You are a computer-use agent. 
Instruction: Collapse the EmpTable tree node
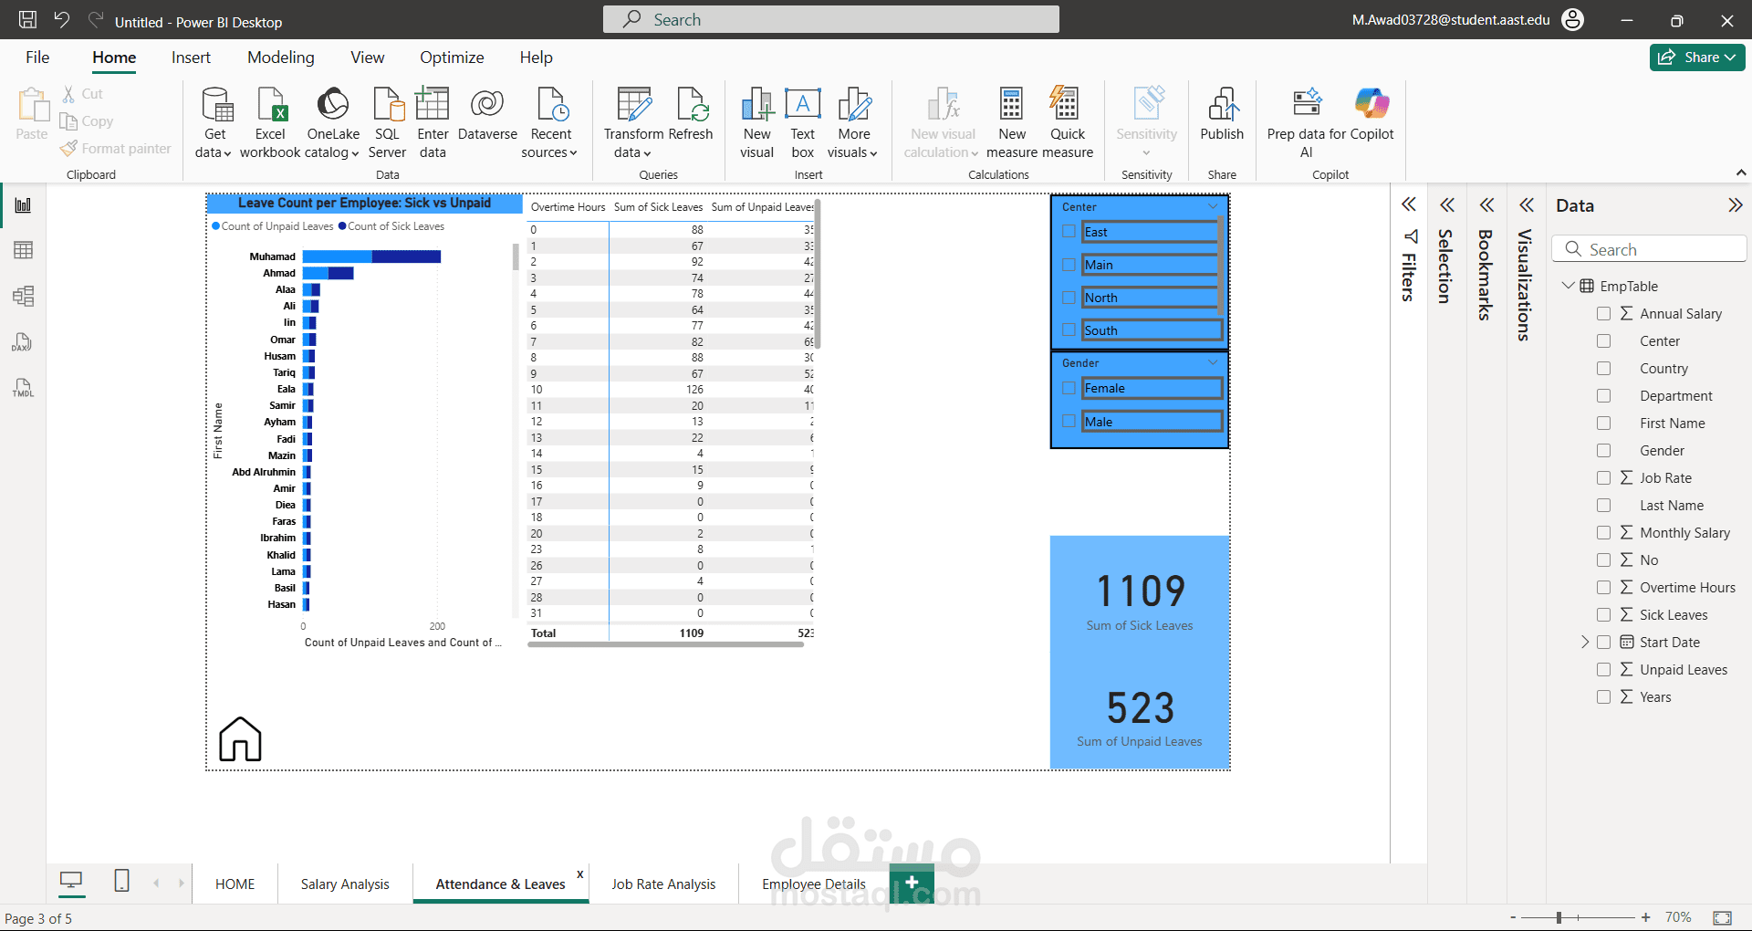coord(1568,286)
